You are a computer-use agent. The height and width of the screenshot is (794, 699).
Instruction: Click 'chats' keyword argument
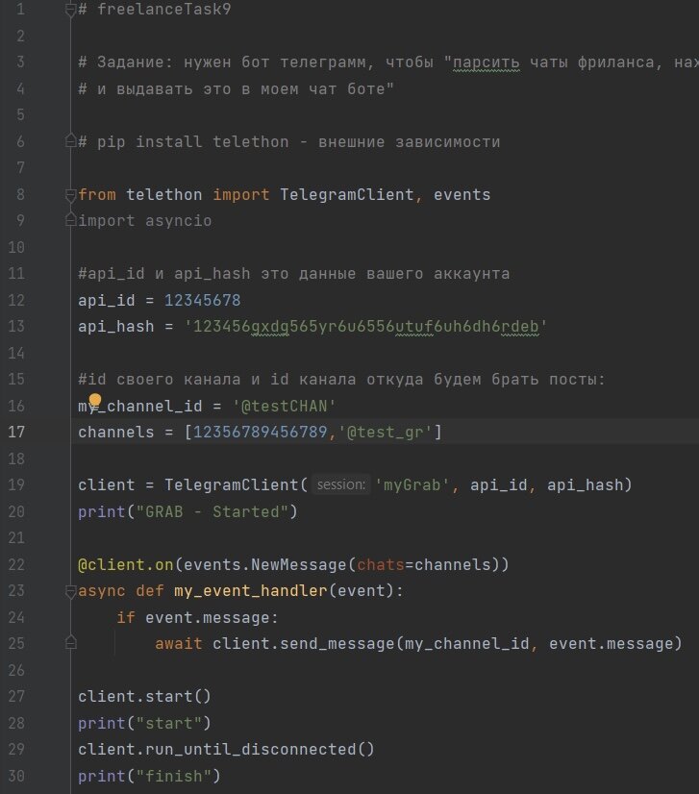(381, 564)
